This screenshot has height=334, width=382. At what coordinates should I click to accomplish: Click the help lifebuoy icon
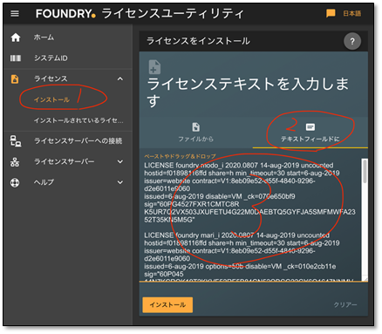[15, 182]
